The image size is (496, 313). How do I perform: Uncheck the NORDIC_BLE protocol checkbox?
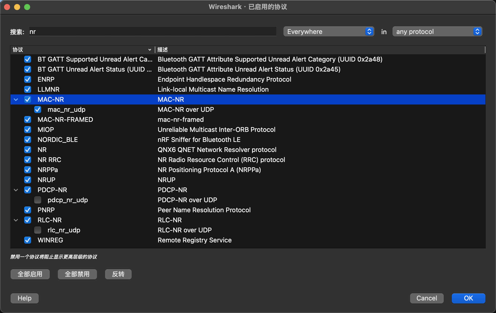point(28,140)
